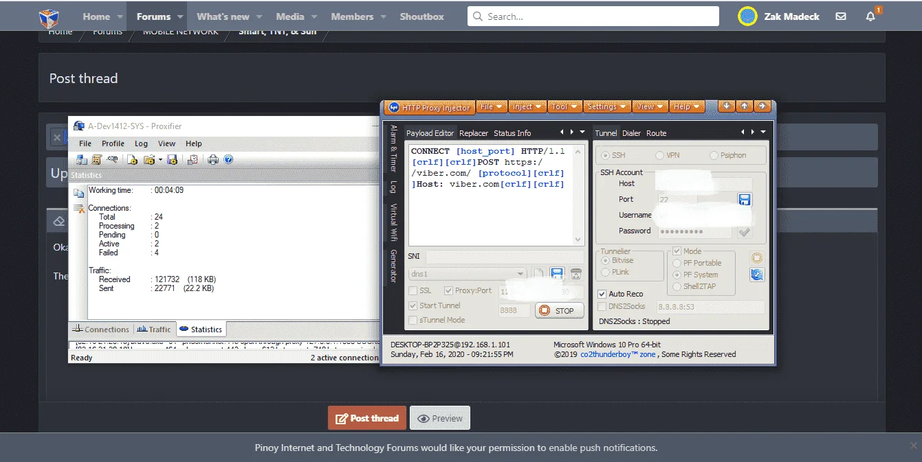Open Proxy Servers icon in Proxifier toolbar
The image size is (922, 462).
point(82,159)
